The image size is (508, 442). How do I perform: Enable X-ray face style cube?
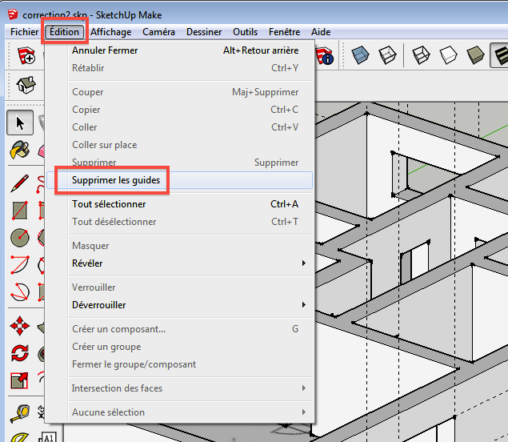pyautogui.click(x=360, y=55)
